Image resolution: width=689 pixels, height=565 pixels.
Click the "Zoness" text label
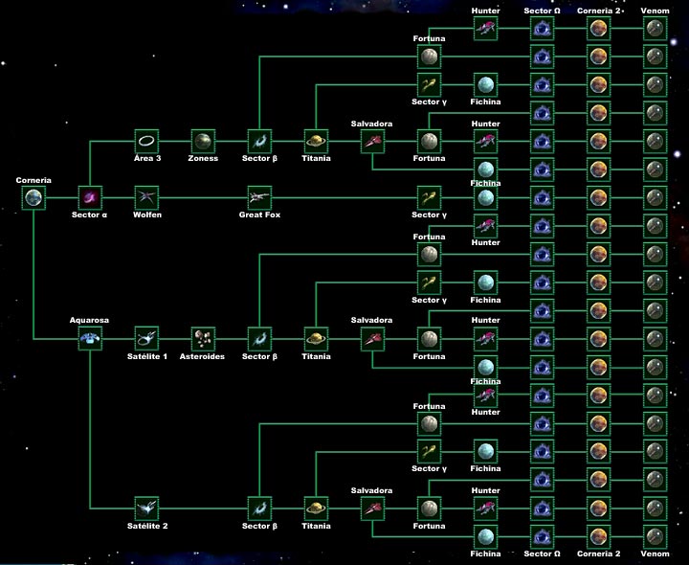203,158
